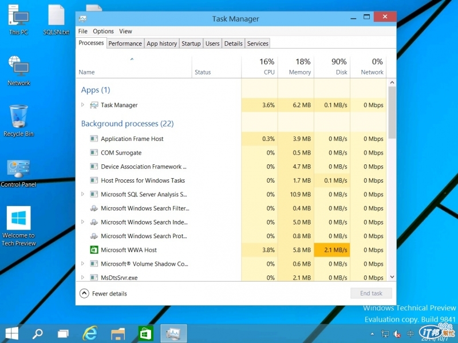Open Task View from the taskbar
This screenshot has height=343, width=458.
(x=63, y=334)
